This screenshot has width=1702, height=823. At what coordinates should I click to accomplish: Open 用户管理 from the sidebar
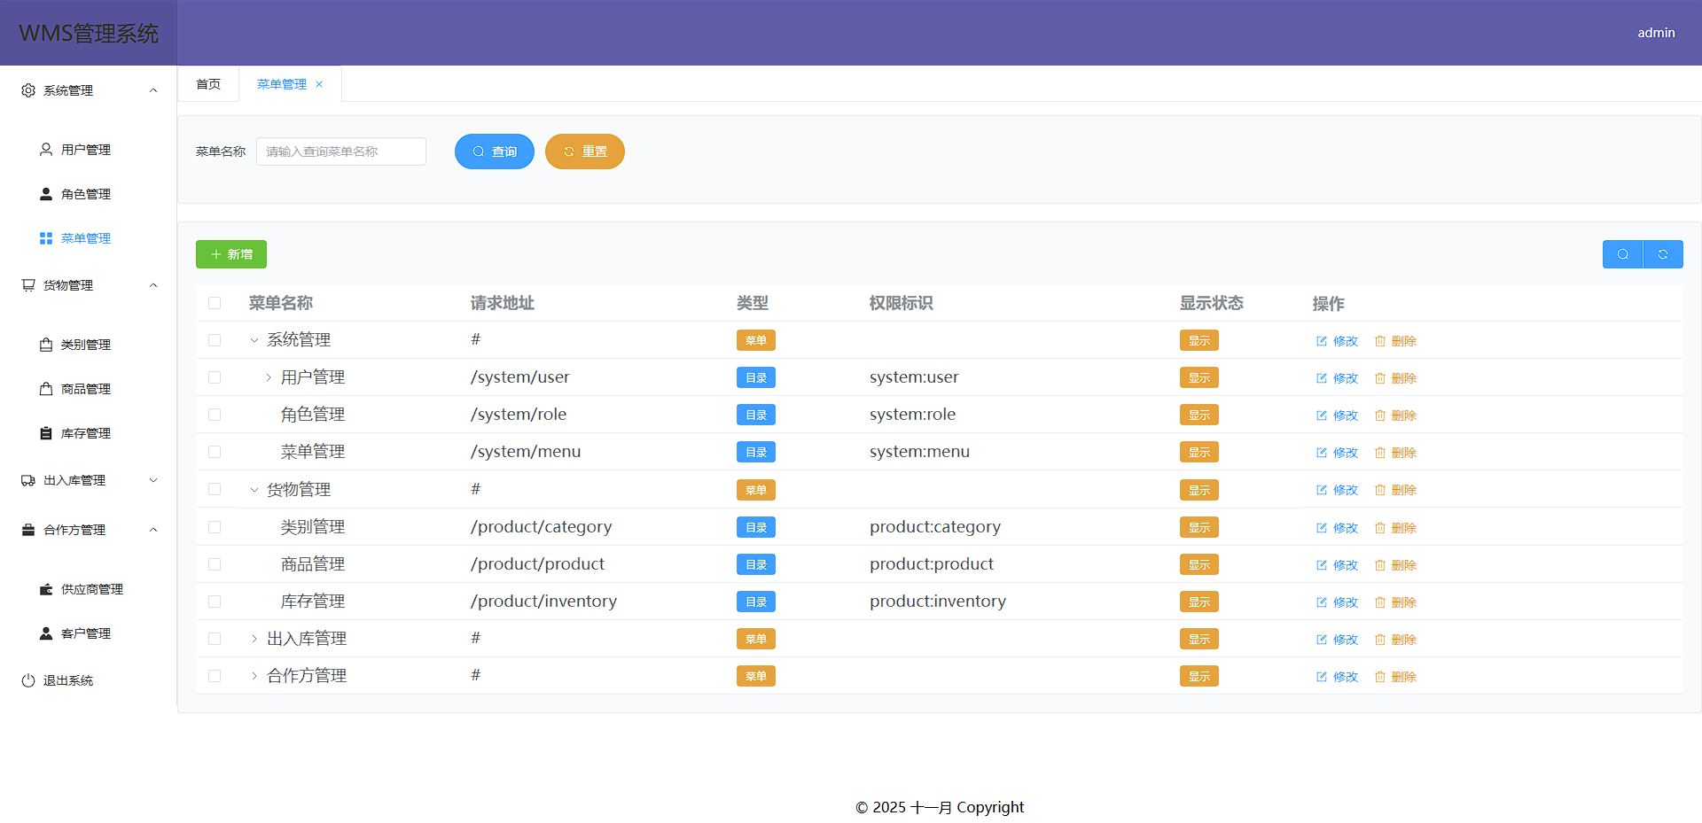point(85,150)
